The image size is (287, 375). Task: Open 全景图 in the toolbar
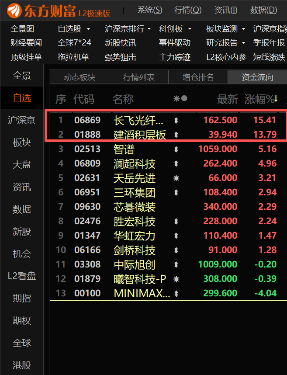click(x=22, y=29)
